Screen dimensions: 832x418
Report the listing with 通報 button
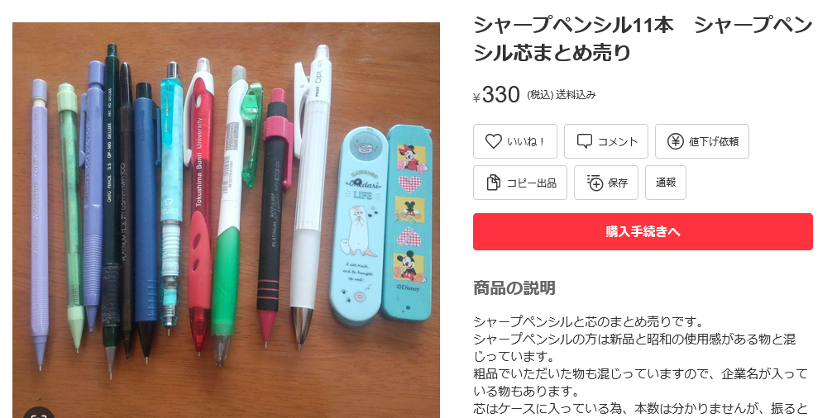[x=666, y=183]
